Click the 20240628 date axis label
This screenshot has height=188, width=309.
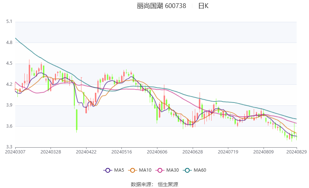(x=193, y=152)
